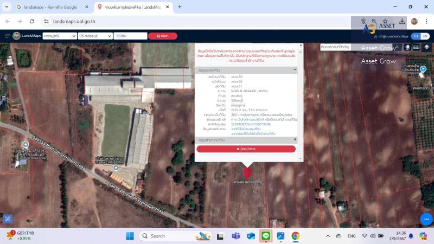Click the satellite tool icon at bottom-left
434x244 pixels.
(8, 219)
